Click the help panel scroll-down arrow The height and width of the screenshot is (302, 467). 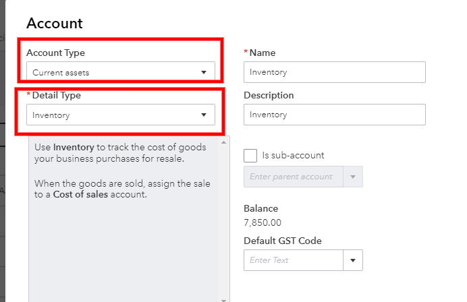[223, 298]
